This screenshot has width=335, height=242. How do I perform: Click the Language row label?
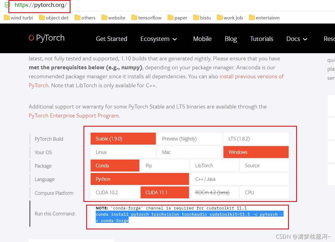point(45,179)
